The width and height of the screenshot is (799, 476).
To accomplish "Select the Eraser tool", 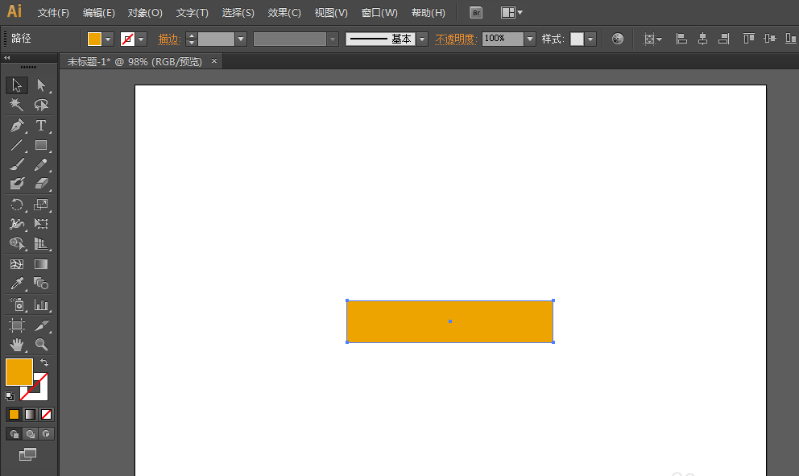I will (41, 184).
